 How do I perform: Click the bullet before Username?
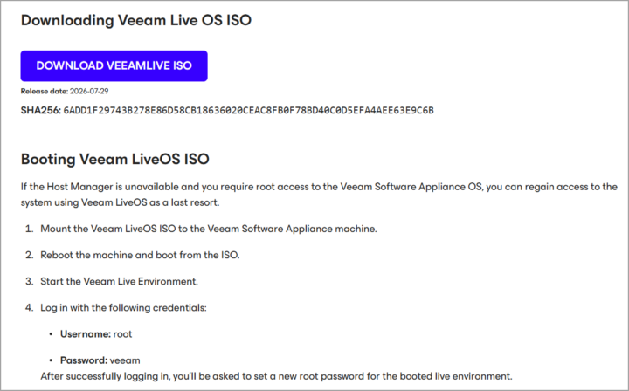[x=51, y=334]
